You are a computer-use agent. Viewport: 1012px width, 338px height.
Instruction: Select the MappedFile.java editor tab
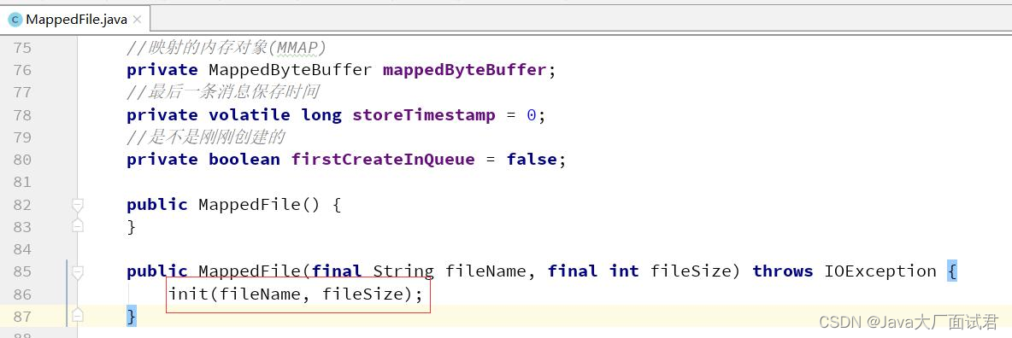(x=75, y=19)
